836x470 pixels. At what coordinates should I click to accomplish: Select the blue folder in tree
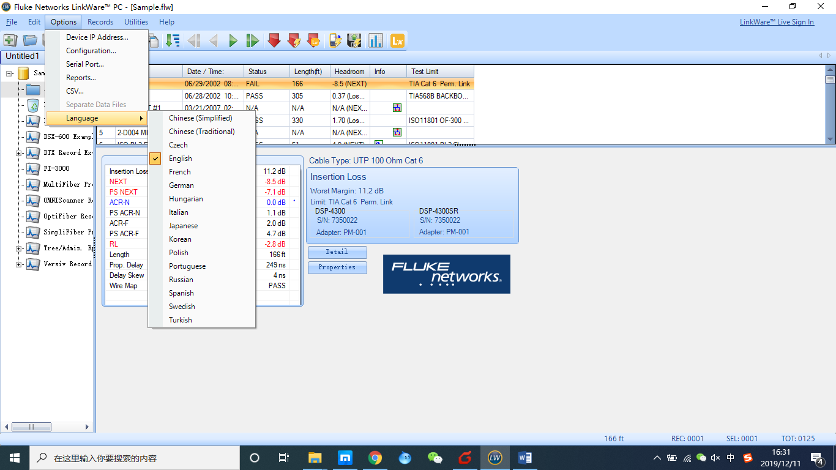coord(33,90)
